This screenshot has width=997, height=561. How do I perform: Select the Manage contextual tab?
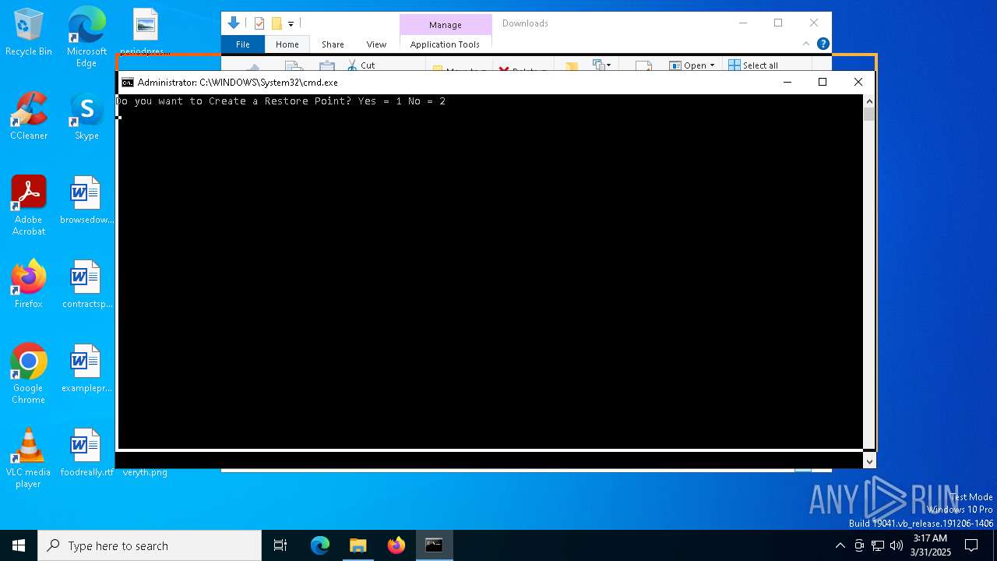(446, 25)
